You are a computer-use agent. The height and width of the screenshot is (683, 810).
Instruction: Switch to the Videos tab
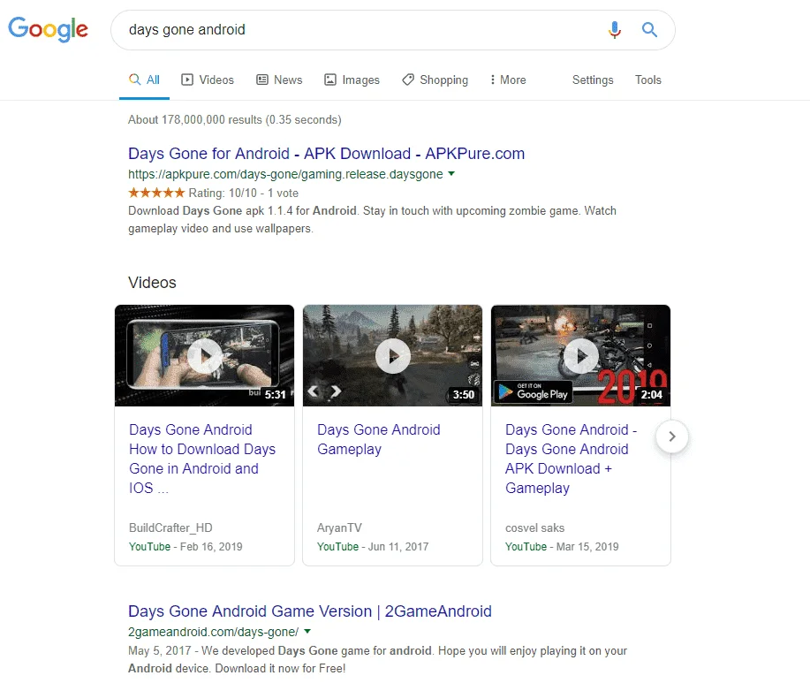pyautogui.click(x=208, y=80)
